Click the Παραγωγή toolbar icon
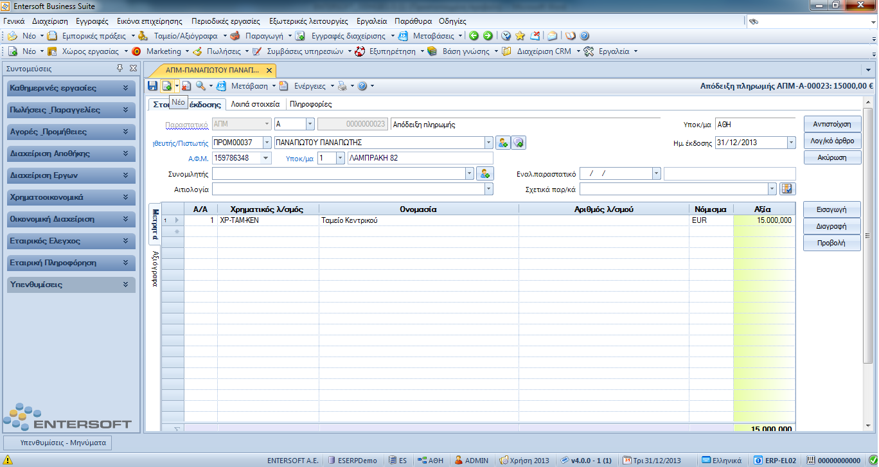This screenshot has height=467, width=879. pyautogui.click(x=236, y=36)
